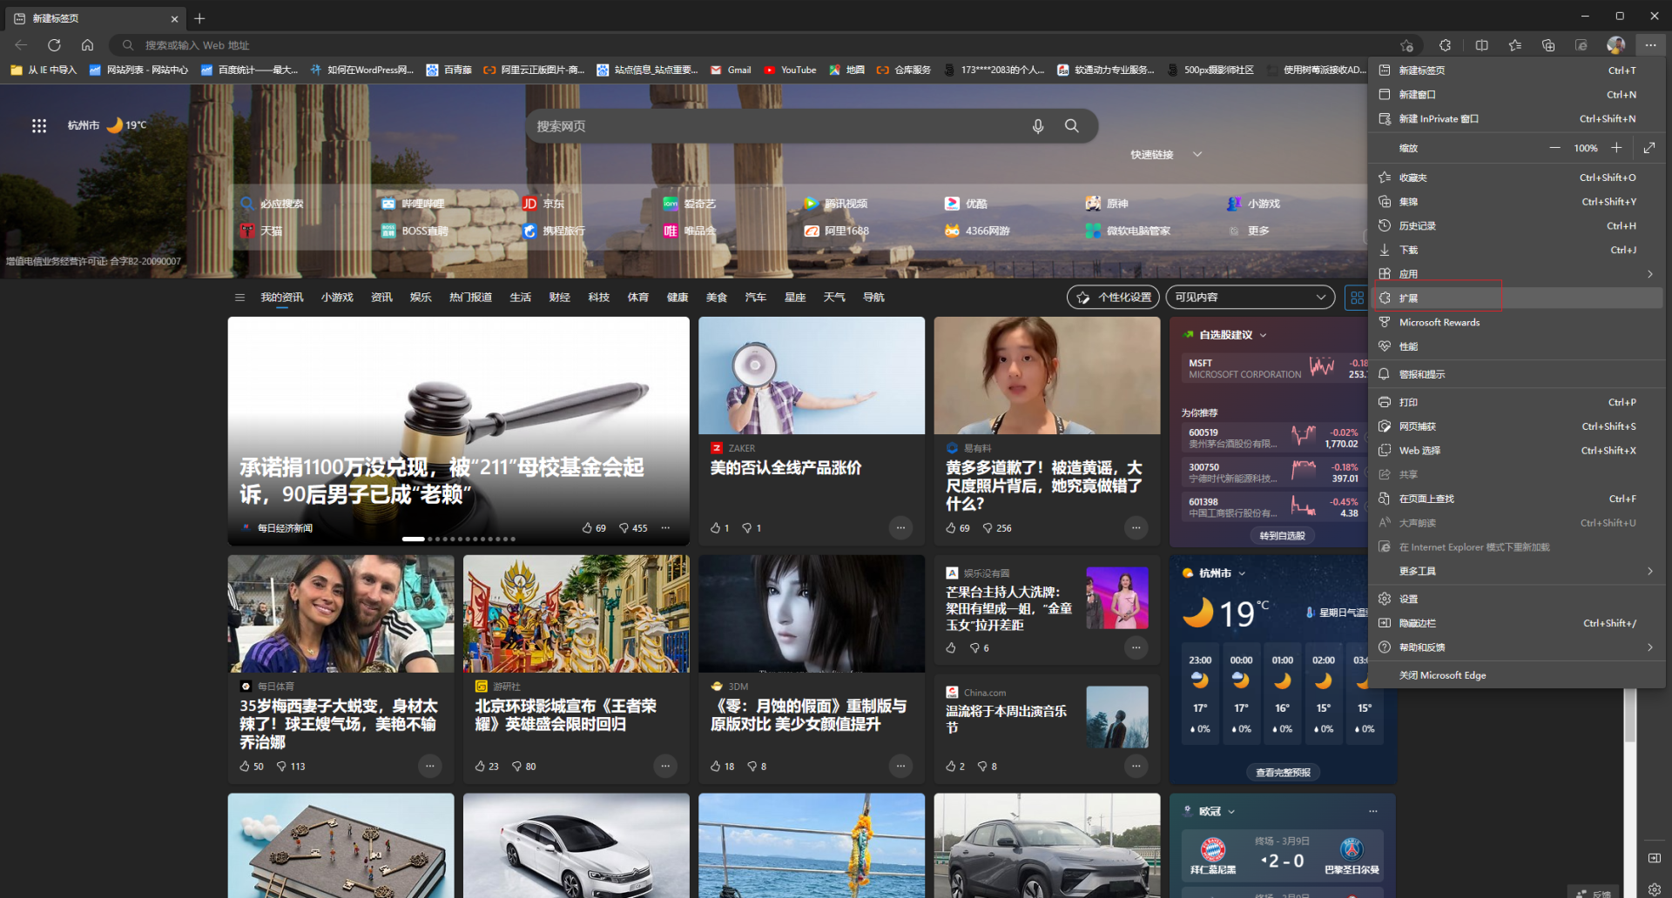Viewport: 1672px width, 898px height.
Task: Expand the 可见内容 dropdown
Action: click(1250, 298)
